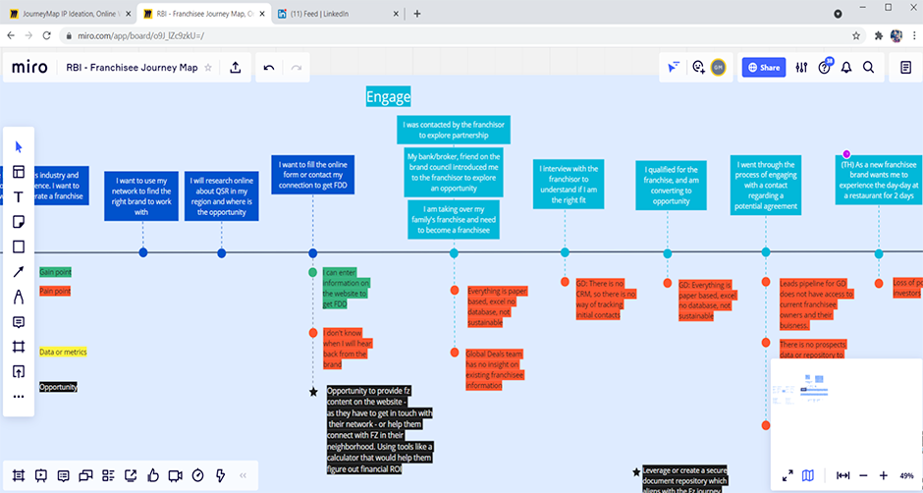Select the Pain point legend label
Image resolution: width=923 pixels, height=493 pixels.
click(55, 291)
